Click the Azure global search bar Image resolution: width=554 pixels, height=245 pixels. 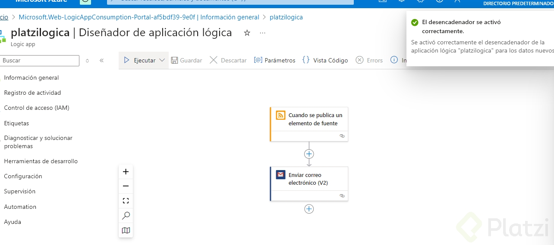[x=230, y=1]
